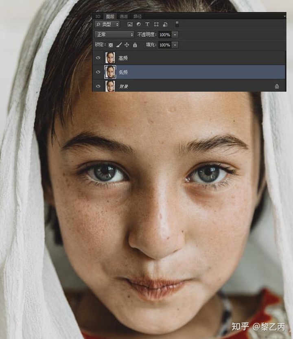Click the 背景 layer lock icon
Image resolution: width=293 pixels, height=339 pixels.
[x=277, y=86]
